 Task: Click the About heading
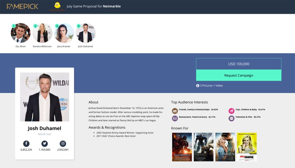[93, 102]
